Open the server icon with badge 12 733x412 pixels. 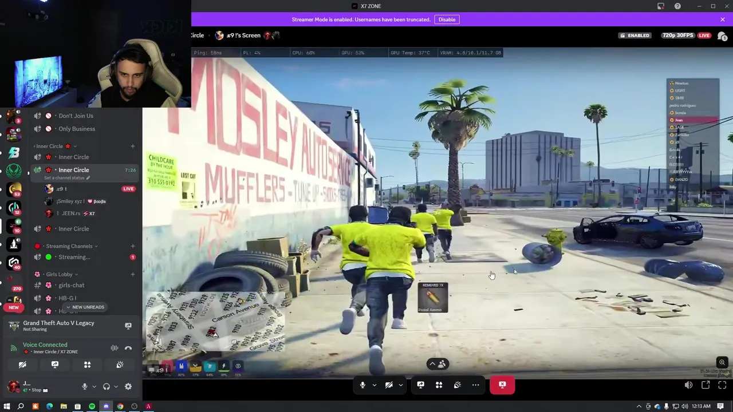point(14,208)
